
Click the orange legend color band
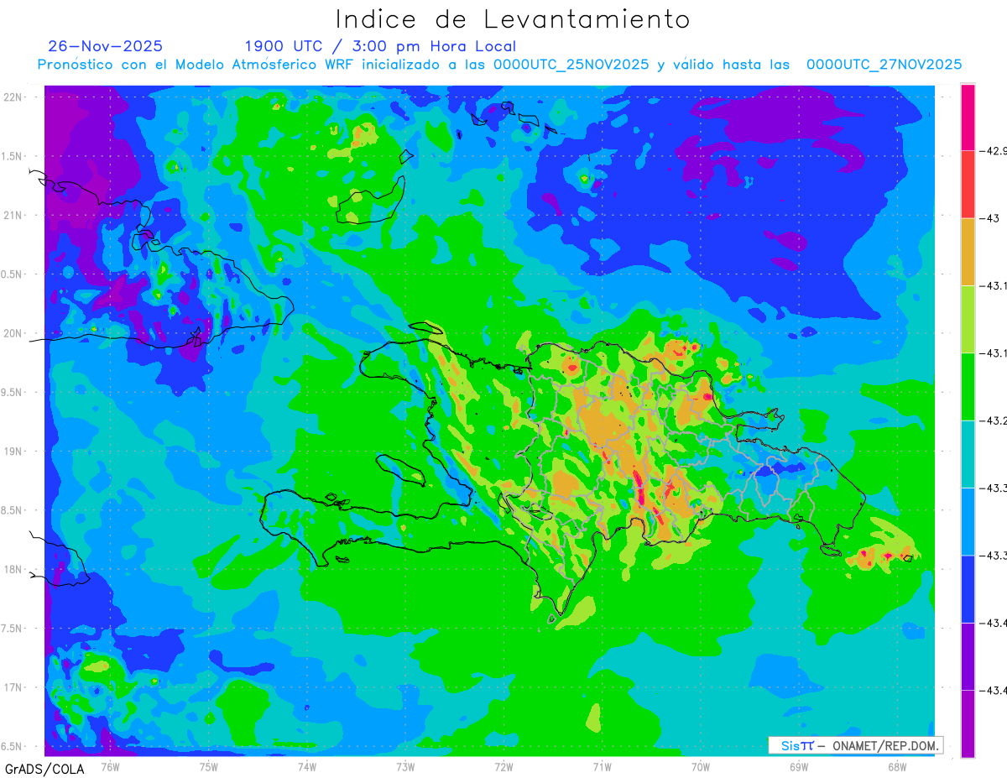tap(968, 252)
